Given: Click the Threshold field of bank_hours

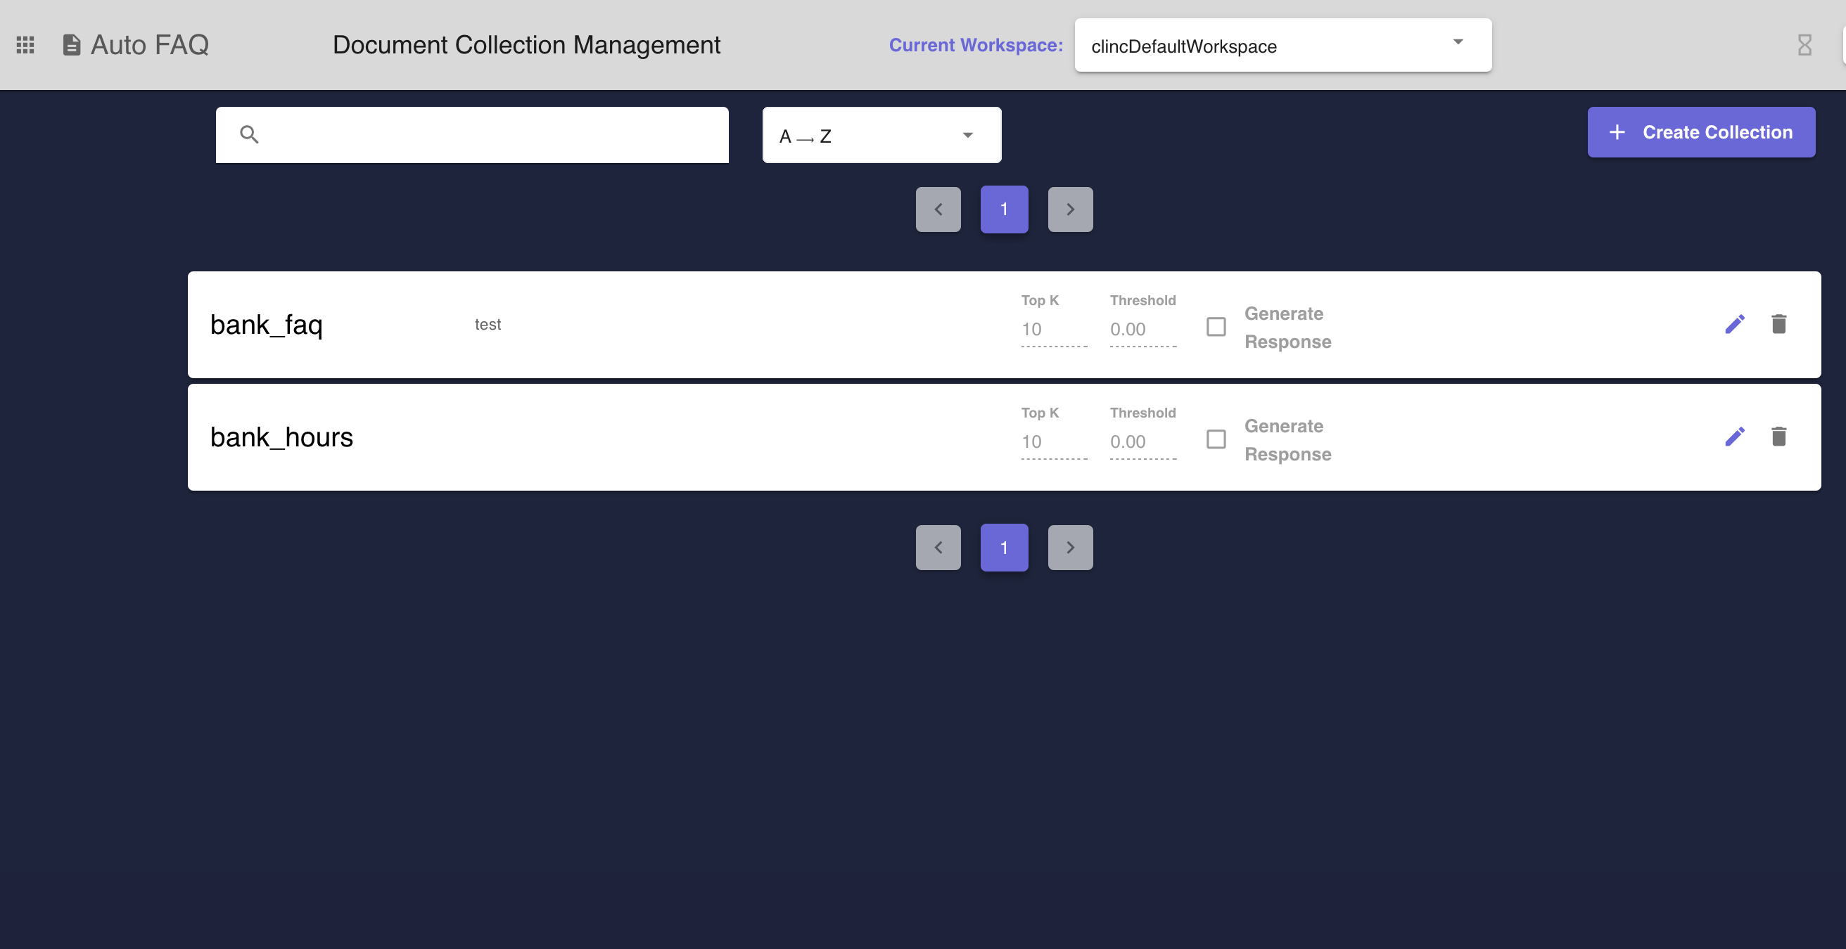Looking at the screenshot, I should tap(1142, 443).
